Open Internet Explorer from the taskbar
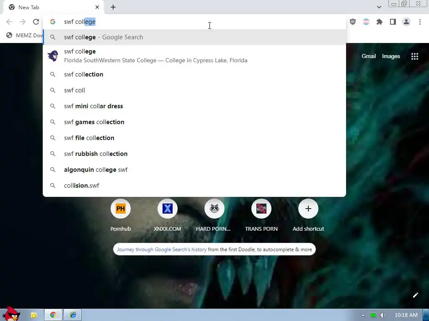This screenshot has height=321, width=429. tap(72, 315)
